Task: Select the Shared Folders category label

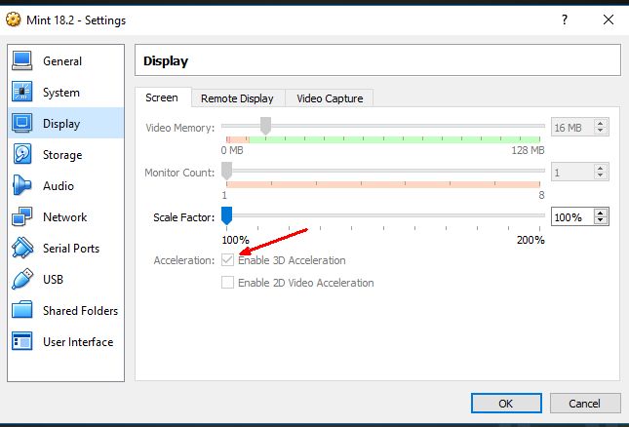Action: (80, 311)
